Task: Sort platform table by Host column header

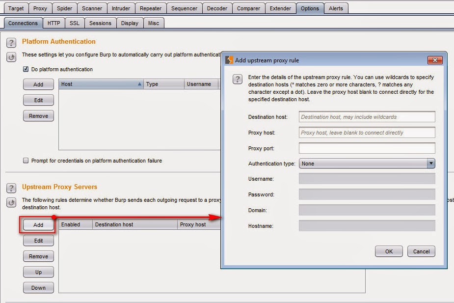Action: (x=101, y=84)
